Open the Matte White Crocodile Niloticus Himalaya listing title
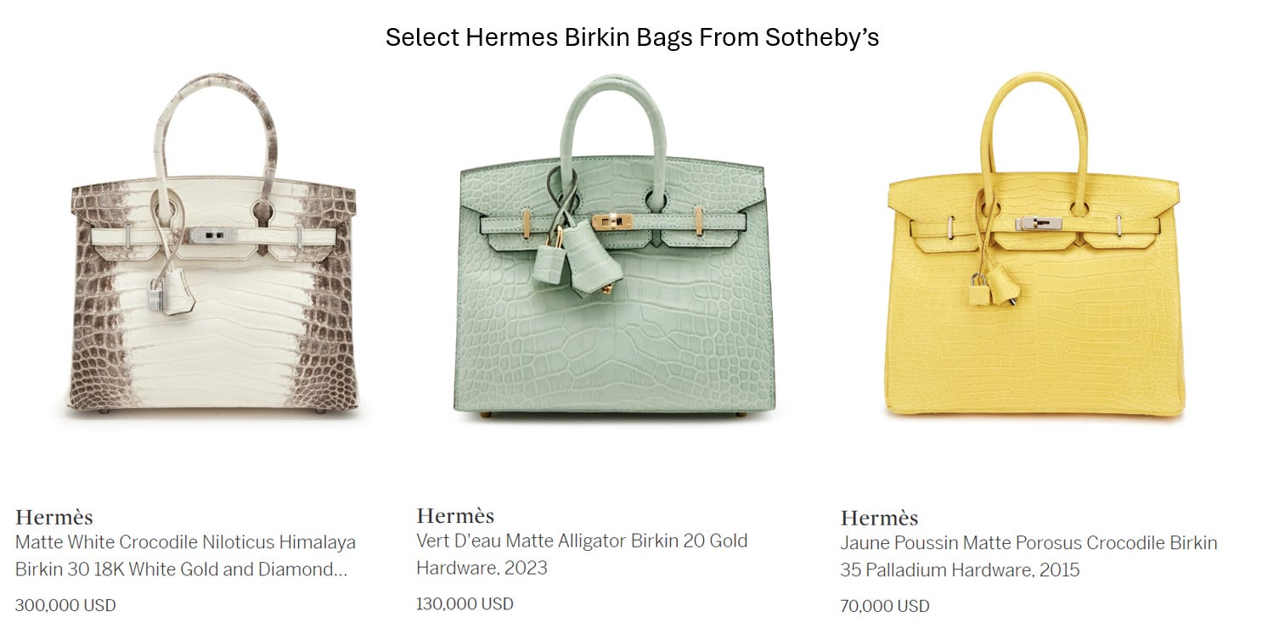Viewport: 1262px width, 634px height. pos(185,556)
